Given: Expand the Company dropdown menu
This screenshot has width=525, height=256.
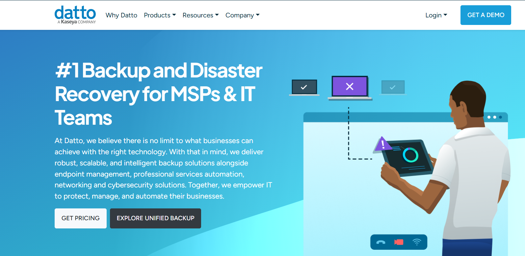Looking at the screenshot, I should coord(243,15).
